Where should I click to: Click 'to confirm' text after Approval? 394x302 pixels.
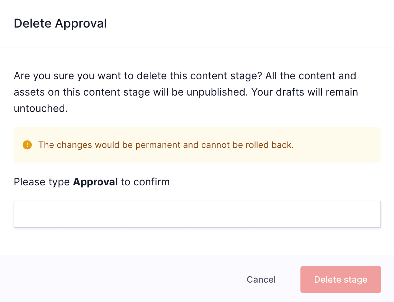145,182
